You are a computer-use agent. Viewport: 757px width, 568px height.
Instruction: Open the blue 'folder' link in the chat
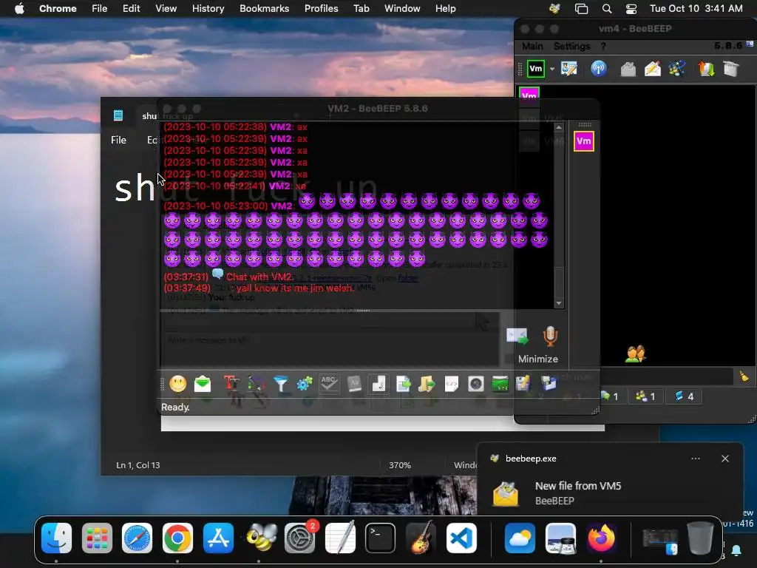(408, 278)
